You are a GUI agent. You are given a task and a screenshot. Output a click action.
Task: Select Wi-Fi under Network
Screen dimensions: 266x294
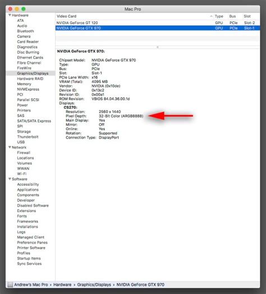[22, 173]
